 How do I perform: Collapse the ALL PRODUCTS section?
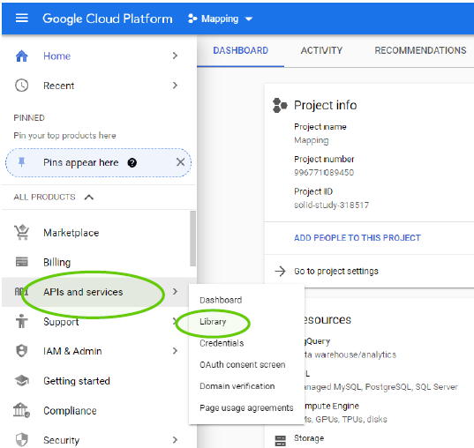pos(89,198)
